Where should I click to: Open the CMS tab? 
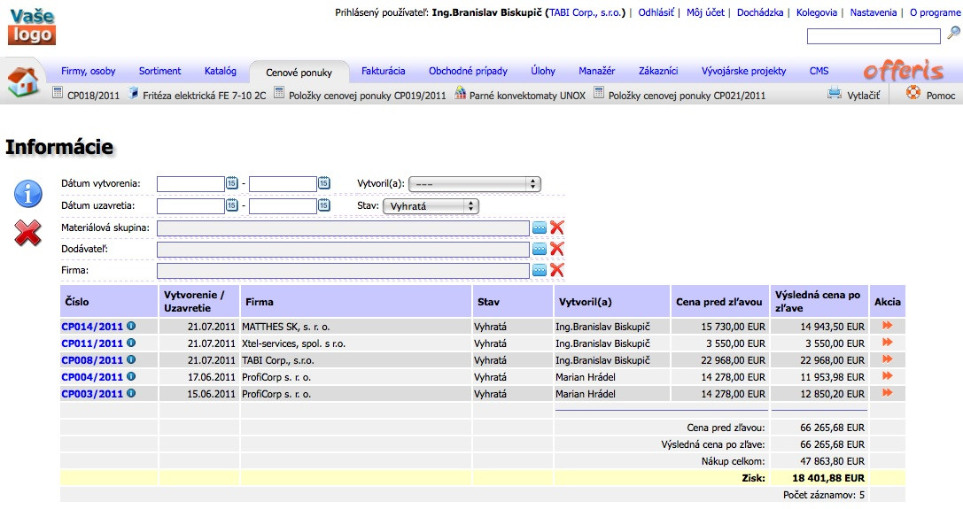click(x=819, y=71)
